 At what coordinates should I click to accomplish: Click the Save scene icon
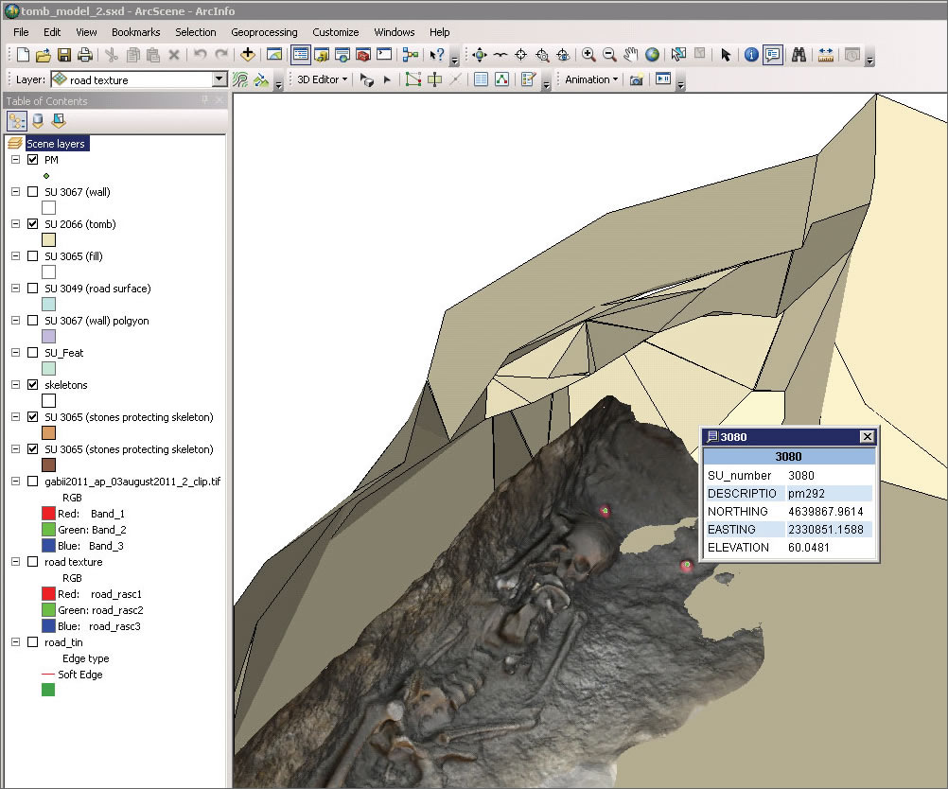pos(64,55)
